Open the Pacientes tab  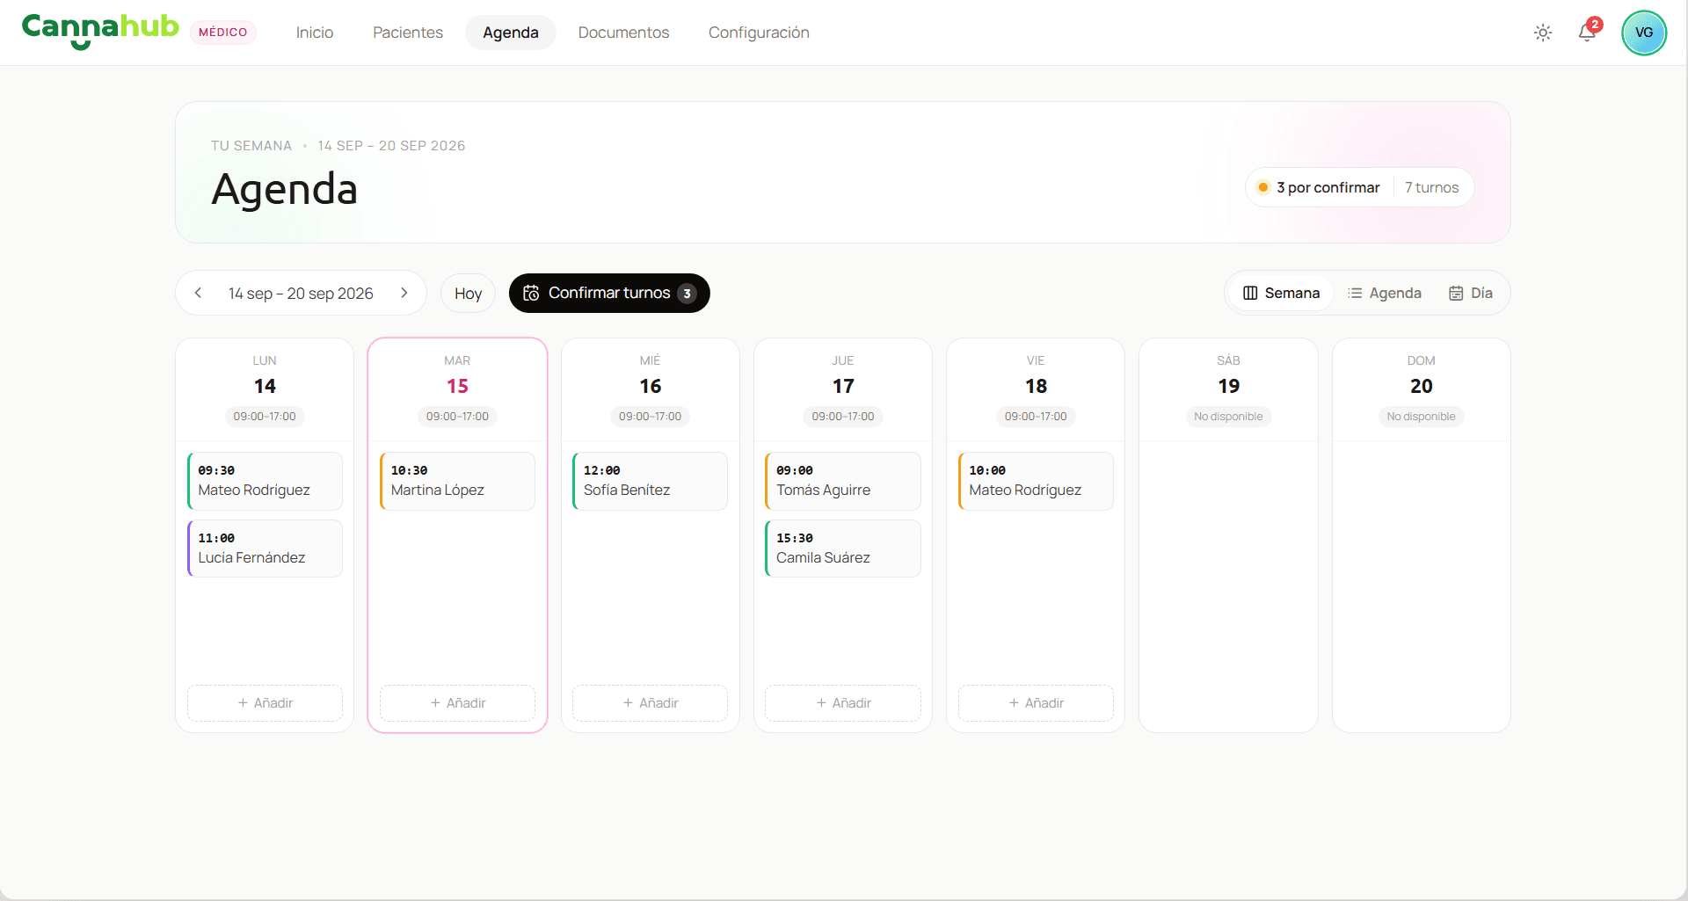[408, 33]
